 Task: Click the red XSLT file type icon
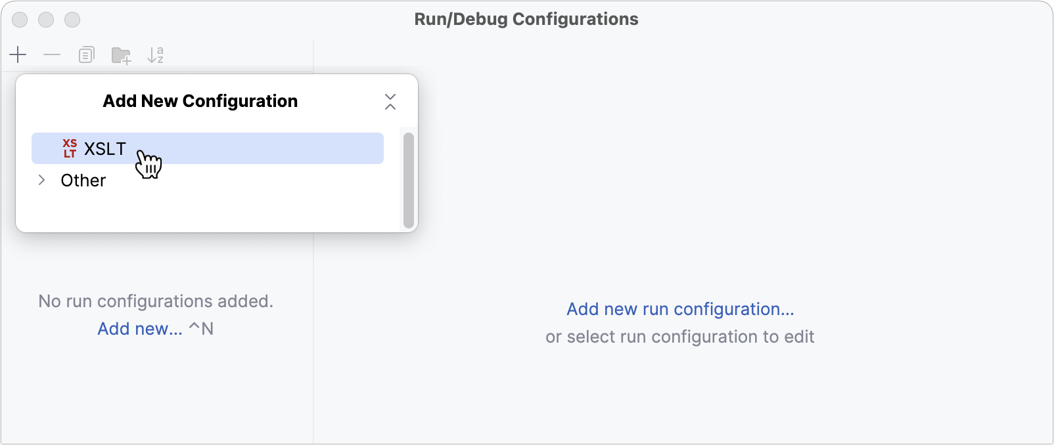(70, 148)
